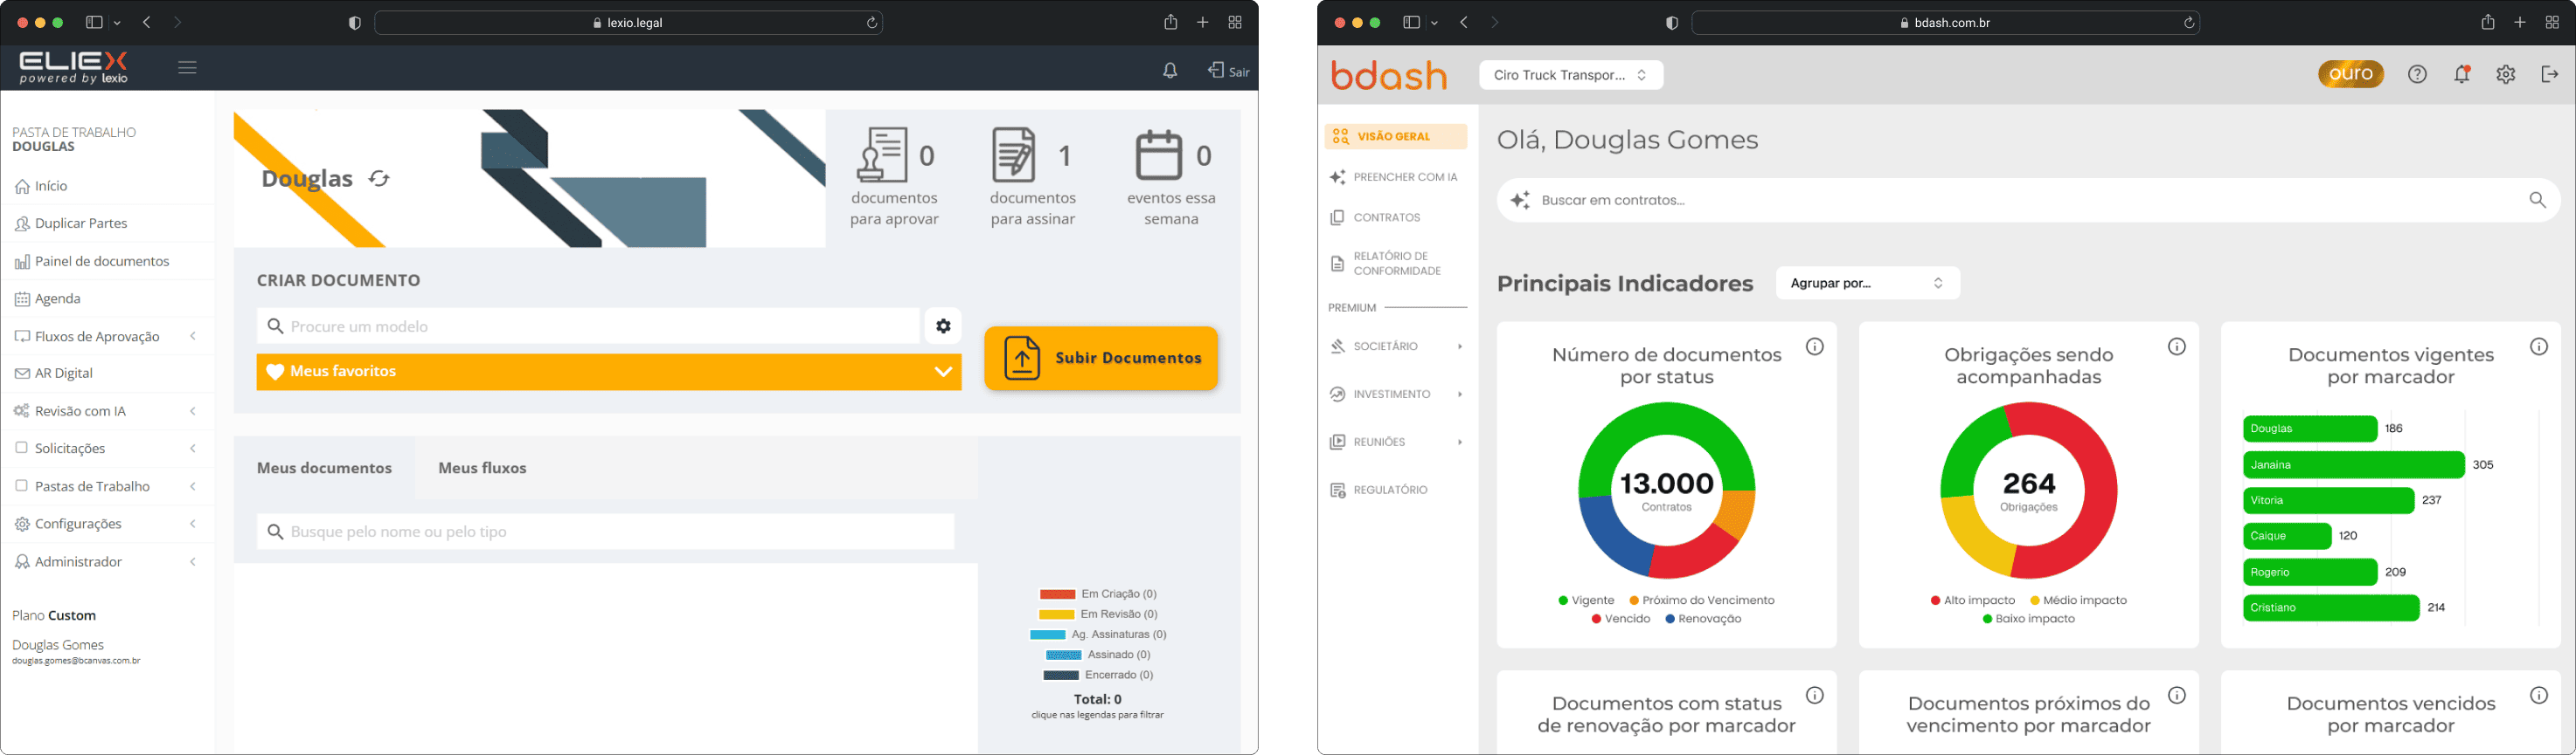2576x755 pixels.
Task: Click the Subir Documentos button
Action: point(1101,359)
